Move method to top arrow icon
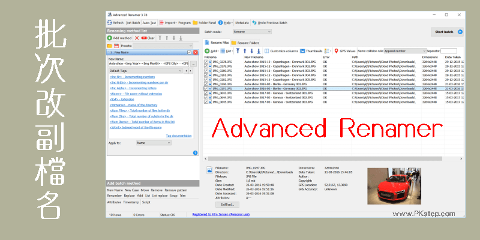 pos(160,38)
